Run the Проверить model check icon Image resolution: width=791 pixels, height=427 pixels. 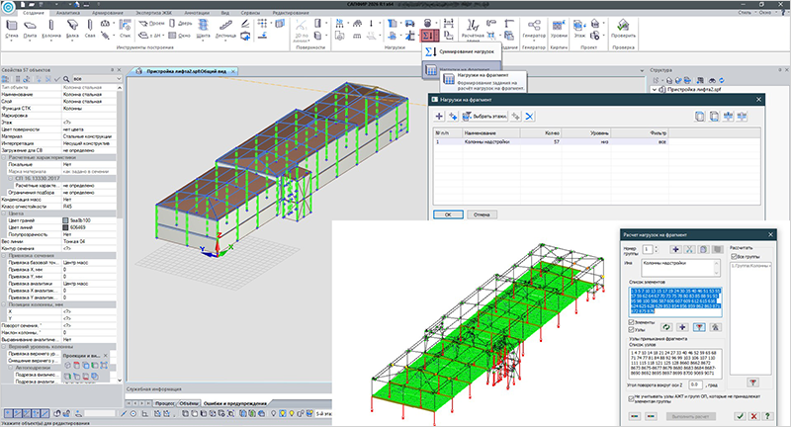click(623, 29)
